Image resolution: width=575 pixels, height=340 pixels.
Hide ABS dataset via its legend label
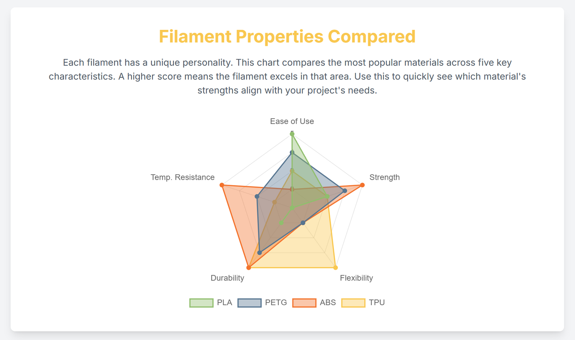[327, 303]
